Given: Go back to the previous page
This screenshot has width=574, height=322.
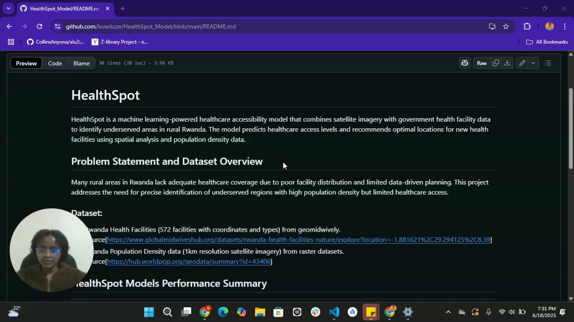Looking at the screenshot, I should click(x=9, y=26).
